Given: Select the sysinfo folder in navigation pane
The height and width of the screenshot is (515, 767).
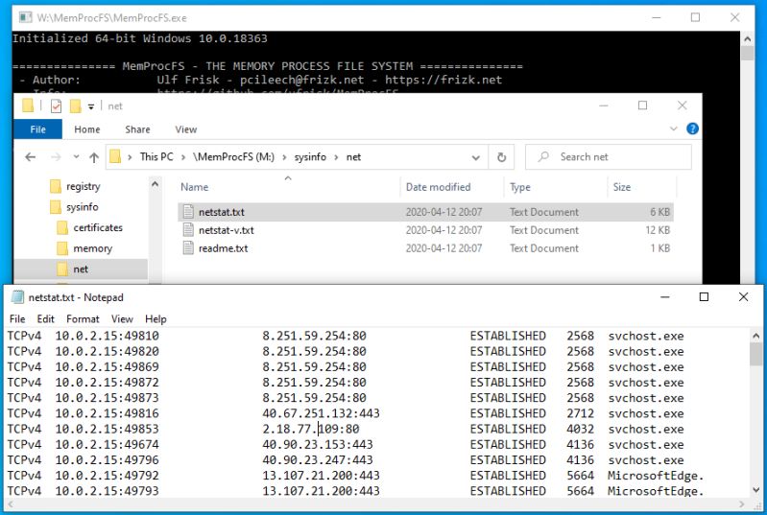Looking at the screenshot, I should pos(83,207).
